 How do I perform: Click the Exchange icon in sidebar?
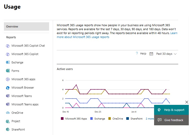click(8, 63)
